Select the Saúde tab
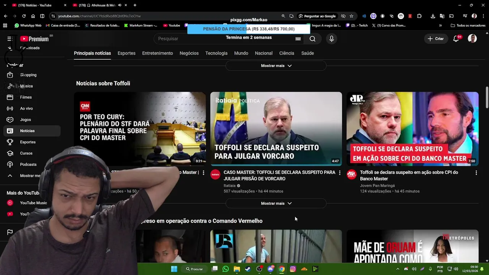This screenshot has height=275, width=489. pyautogui.click(x=308, y=53)
